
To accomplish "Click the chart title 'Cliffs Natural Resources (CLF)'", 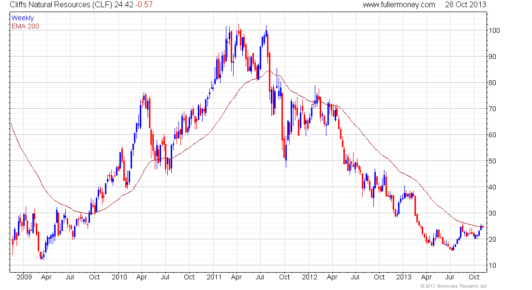I will coord(61,5).
